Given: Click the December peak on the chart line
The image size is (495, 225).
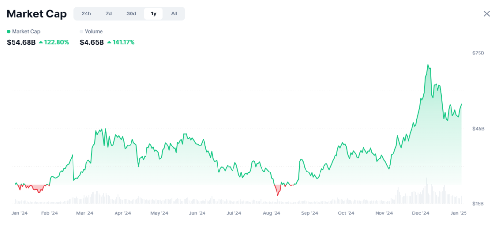Looking at the screenshot, I should pos(428,65).
